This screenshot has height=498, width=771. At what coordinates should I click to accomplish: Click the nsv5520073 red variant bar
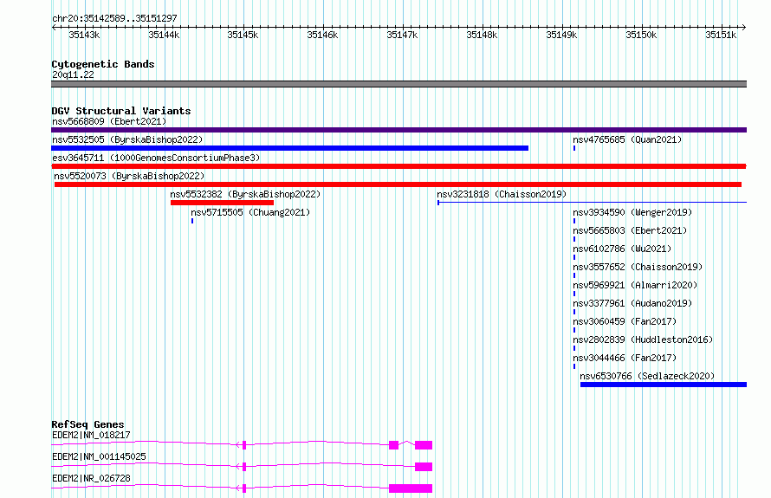click(398, 184)
